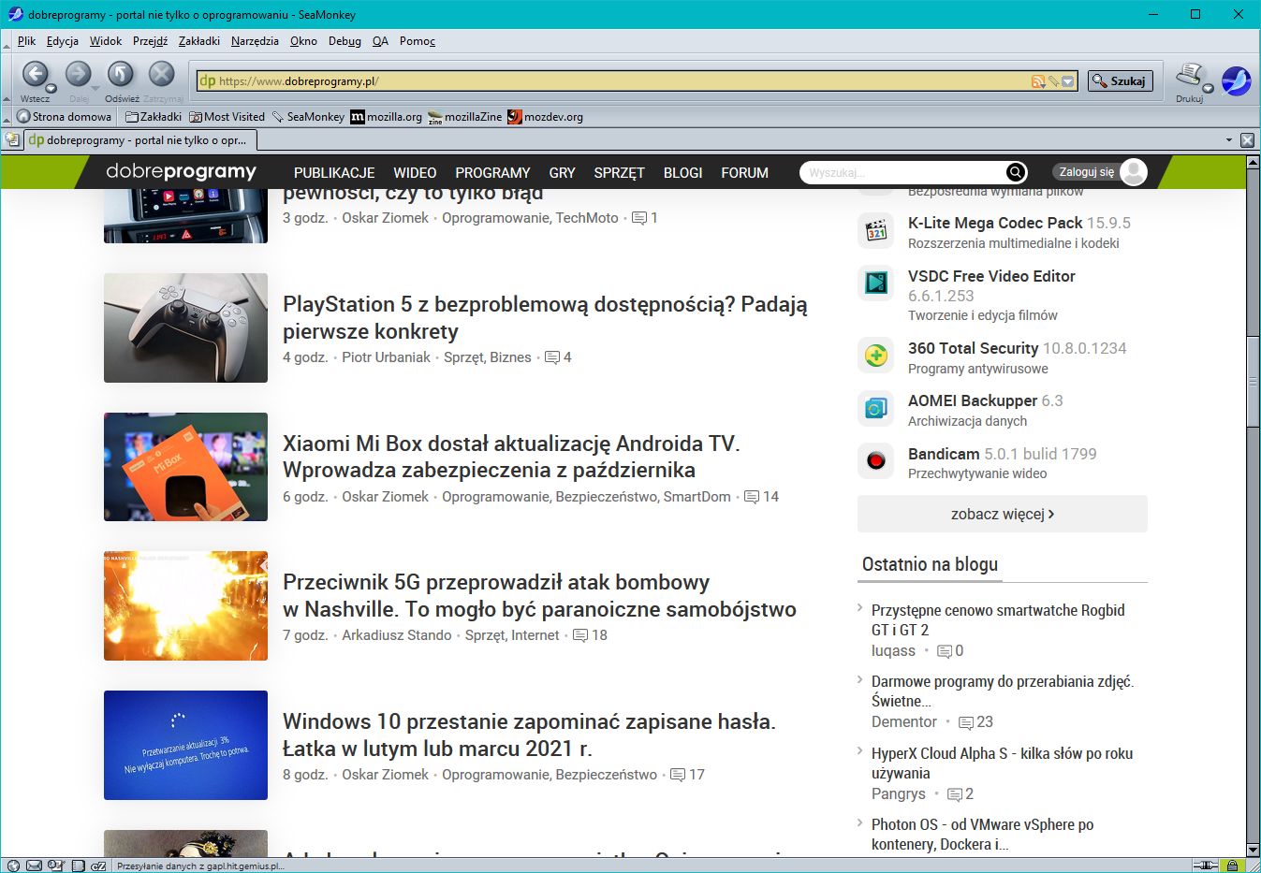Click the new tab button on tab bar

click(x=12, y=139)
